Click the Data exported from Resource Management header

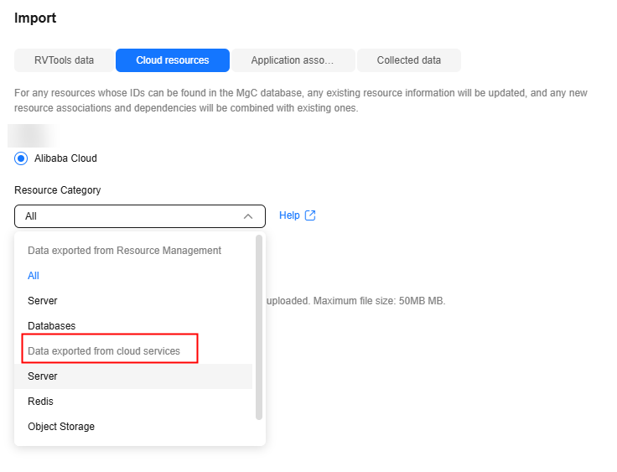(x=124, y=251)
